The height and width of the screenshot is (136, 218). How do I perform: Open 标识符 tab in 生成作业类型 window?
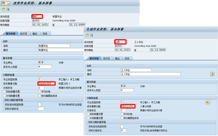[x=107, y=58]
